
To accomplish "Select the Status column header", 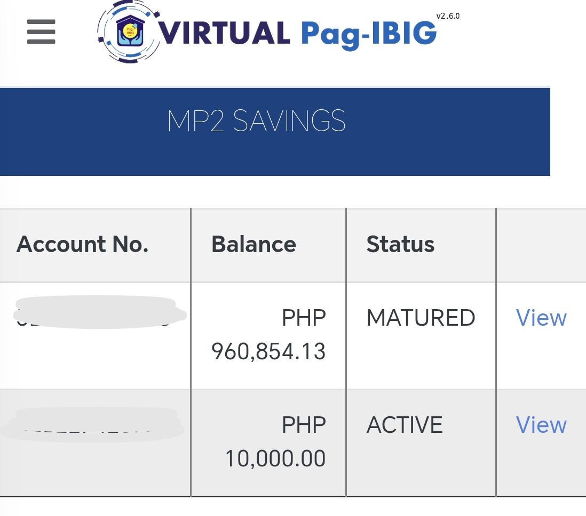I will tap(400, 244).
